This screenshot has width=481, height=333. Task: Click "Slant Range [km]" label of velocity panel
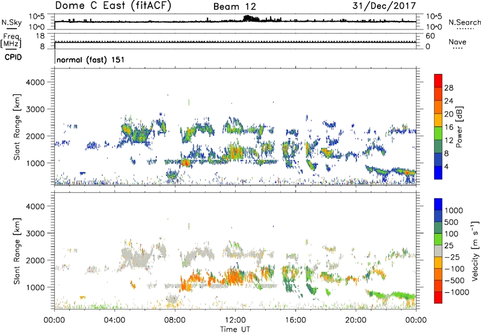click(17, 251)
